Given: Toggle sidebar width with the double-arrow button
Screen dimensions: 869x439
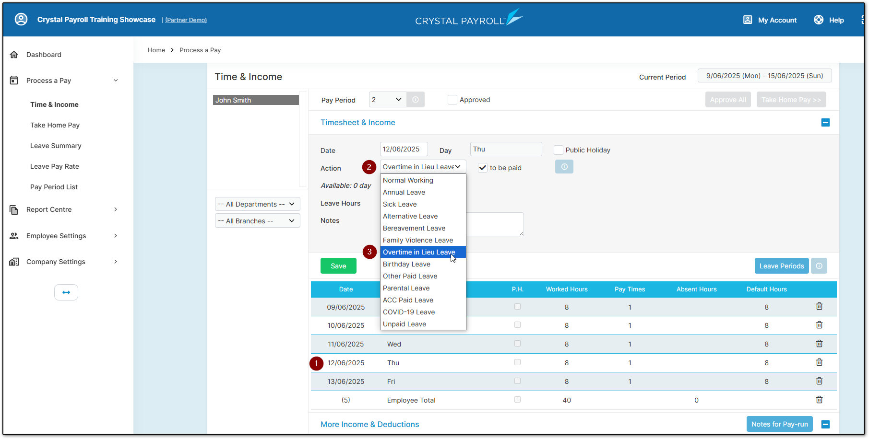Looking at the screenshot, I should click(x=66, y=292).
